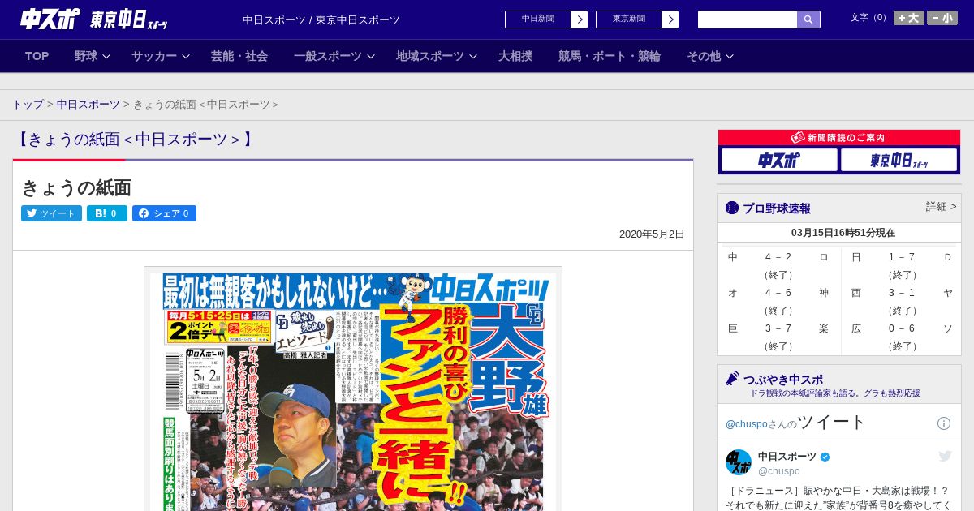
Task: Decrease text size with −小 button
Action: tap(942, 18)
